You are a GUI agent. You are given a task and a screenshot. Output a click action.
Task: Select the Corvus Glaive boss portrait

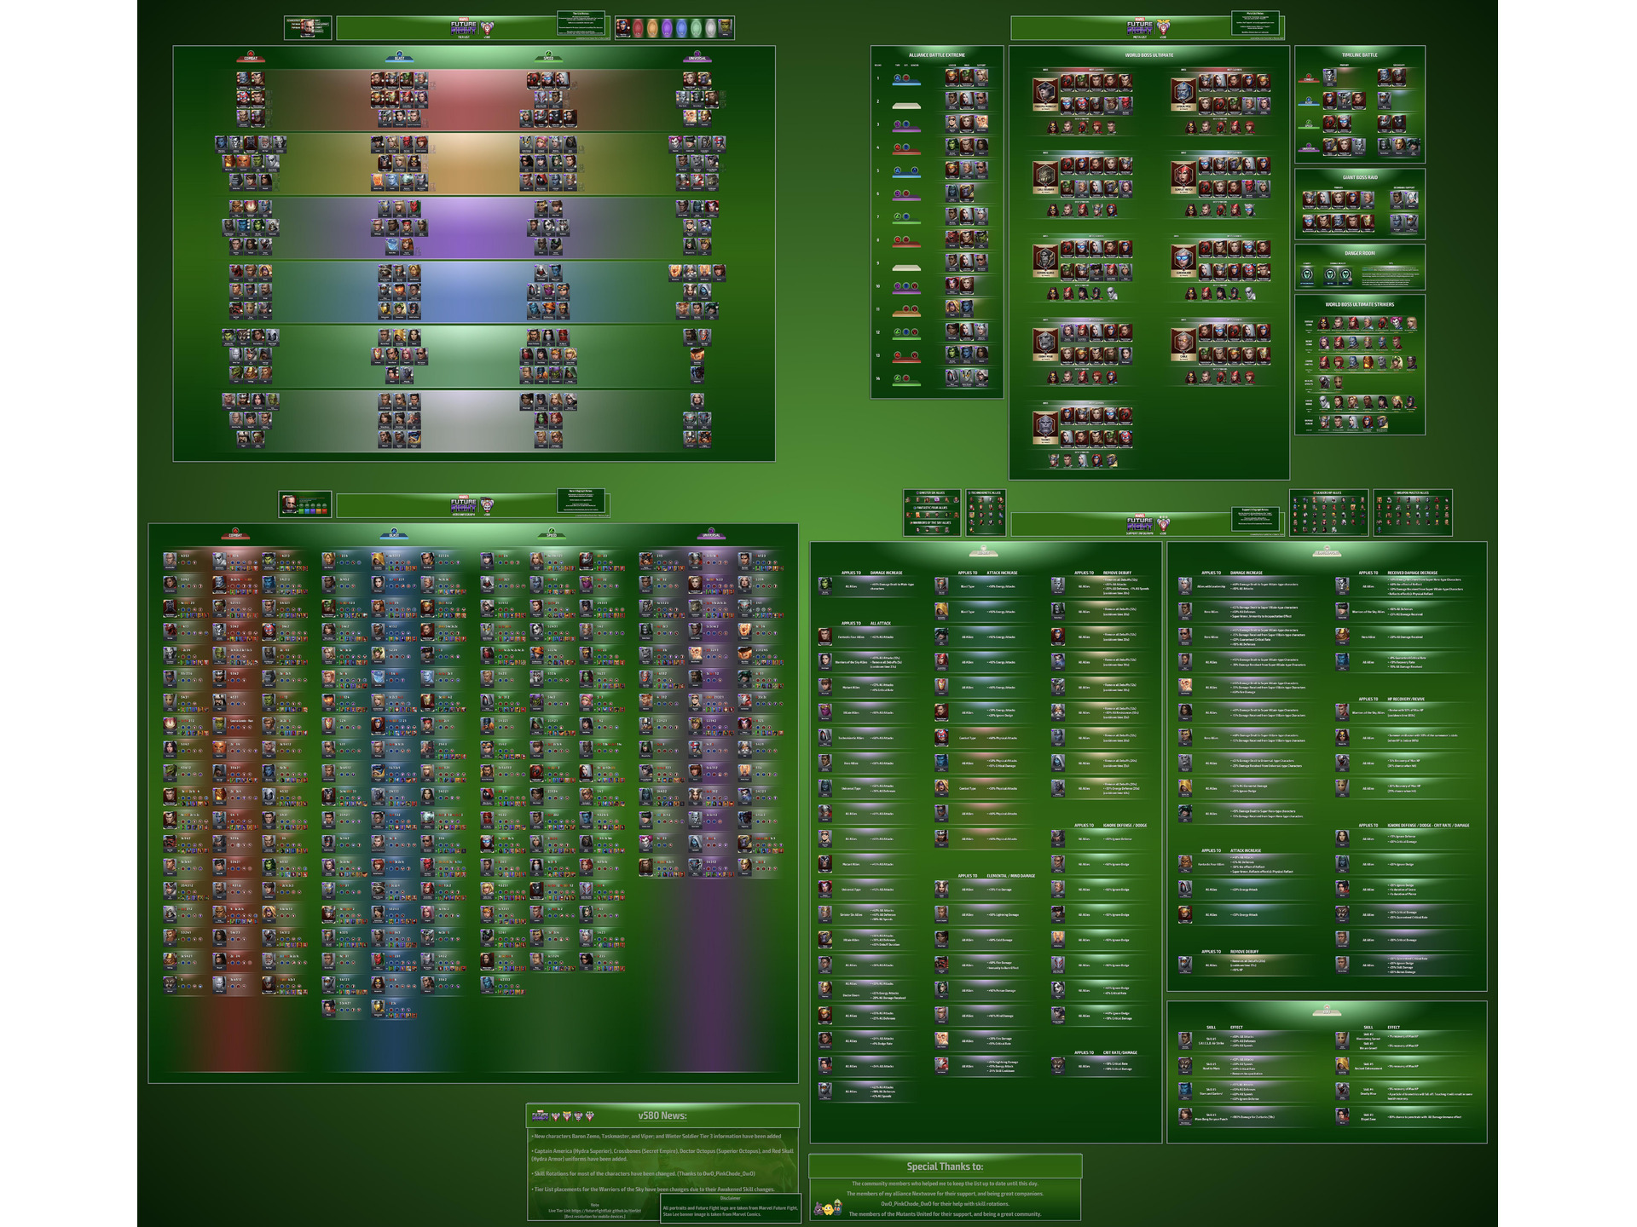point(1045,261)
